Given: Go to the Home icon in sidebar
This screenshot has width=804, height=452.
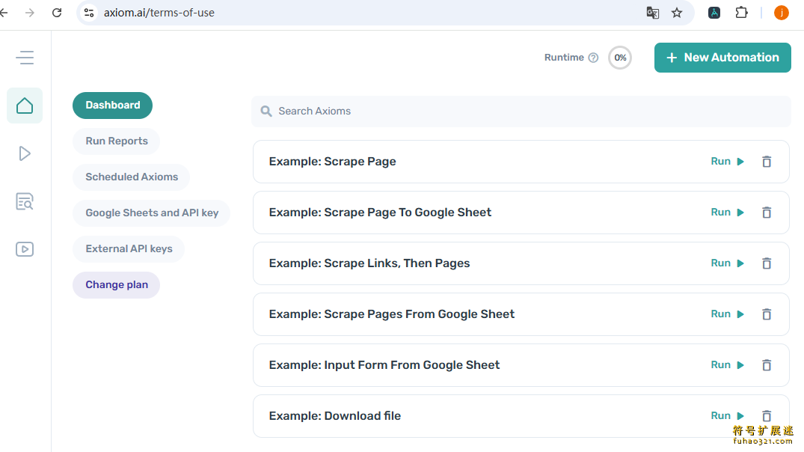Looking at the screenshot, I should coord(25,106).
